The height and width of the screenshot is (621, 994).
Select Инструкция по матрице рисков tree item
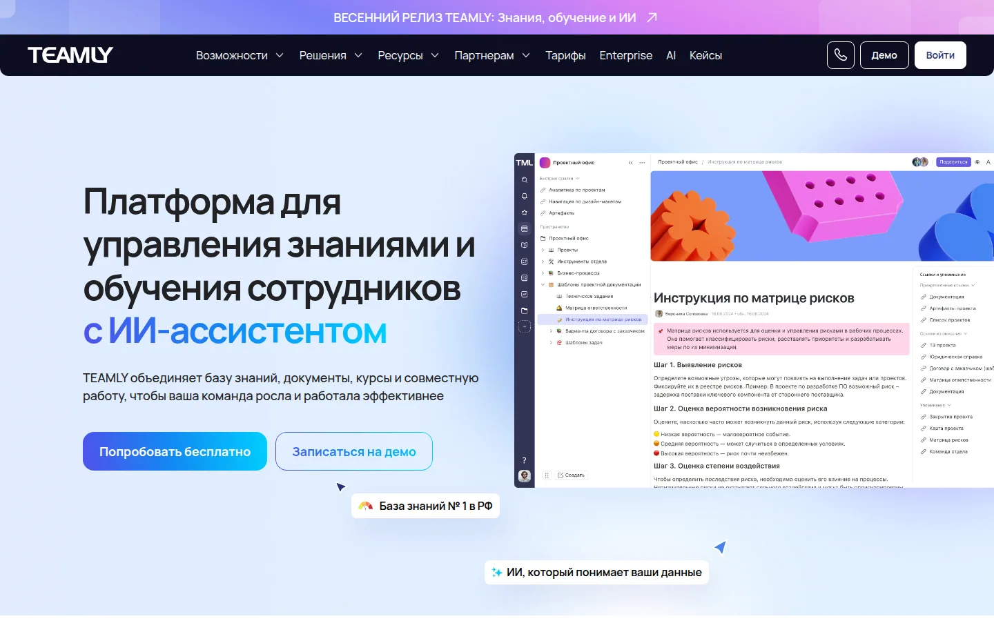[x=592, y=319]
